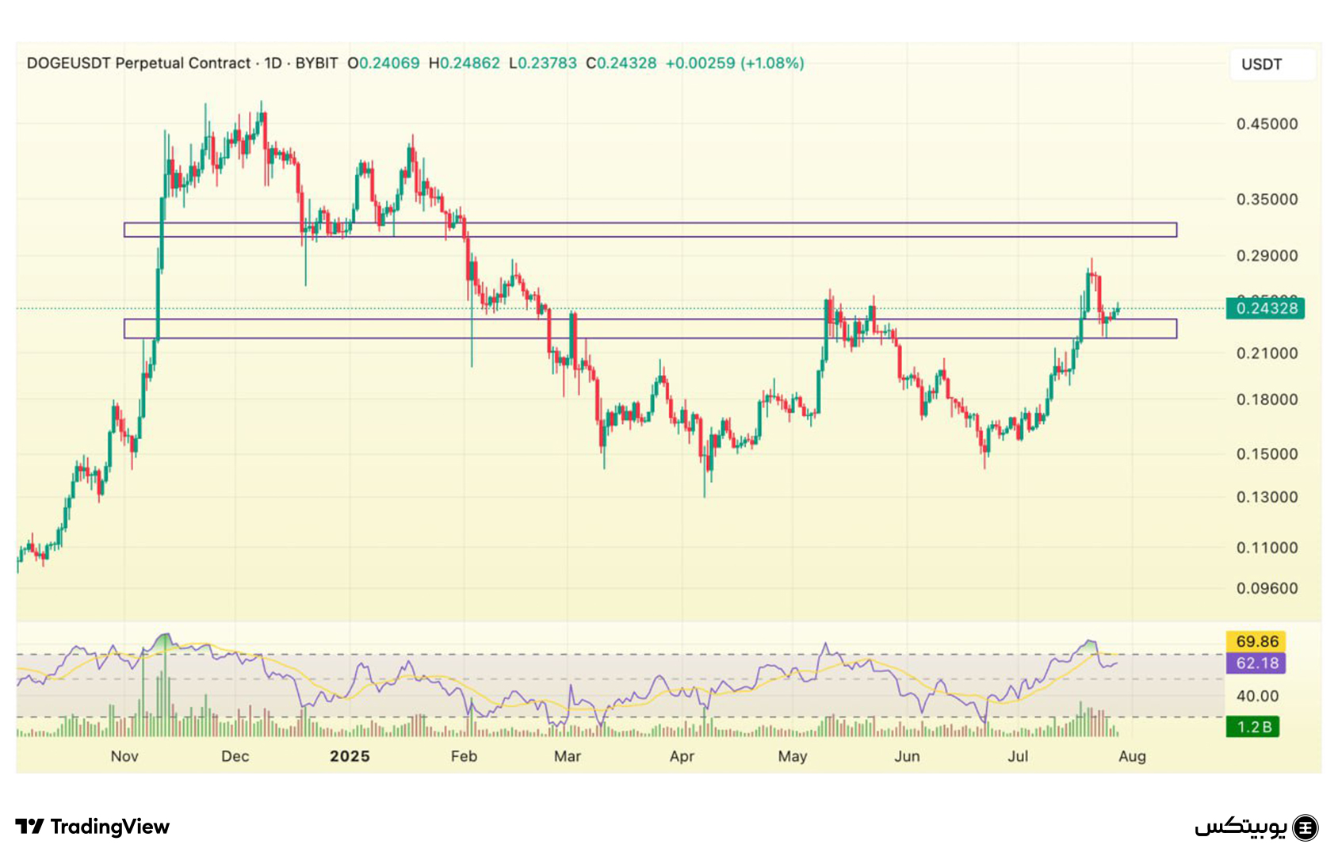The width and height of the screenshot is (1338, 856).
Task: Click the May label on the time axis
Action: [x=792, y=756]
